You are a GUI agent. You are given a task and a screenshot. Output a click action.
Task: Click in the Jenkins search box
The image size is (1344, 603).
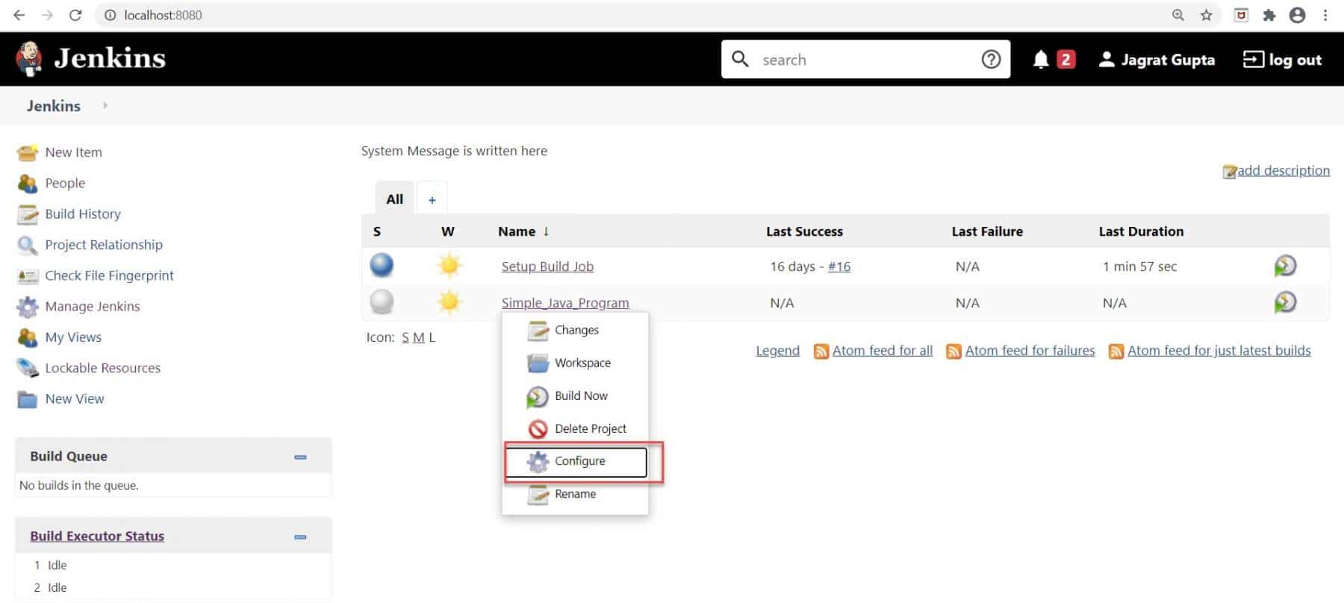866,60
